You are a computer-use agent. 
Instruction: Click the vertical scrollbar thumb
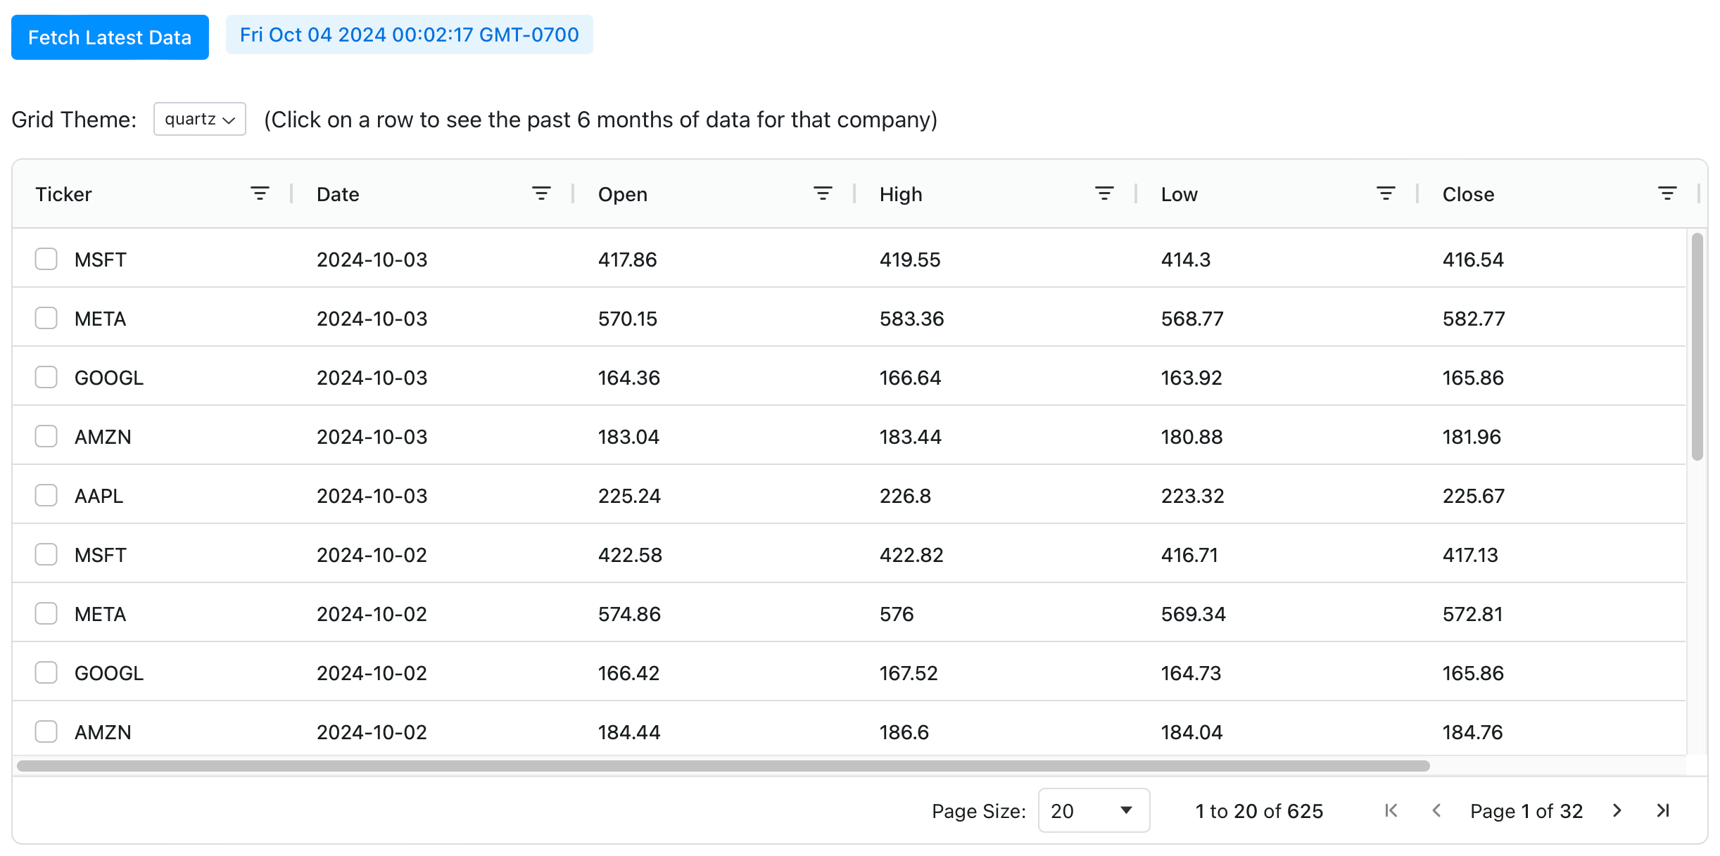click(1697, 347)
